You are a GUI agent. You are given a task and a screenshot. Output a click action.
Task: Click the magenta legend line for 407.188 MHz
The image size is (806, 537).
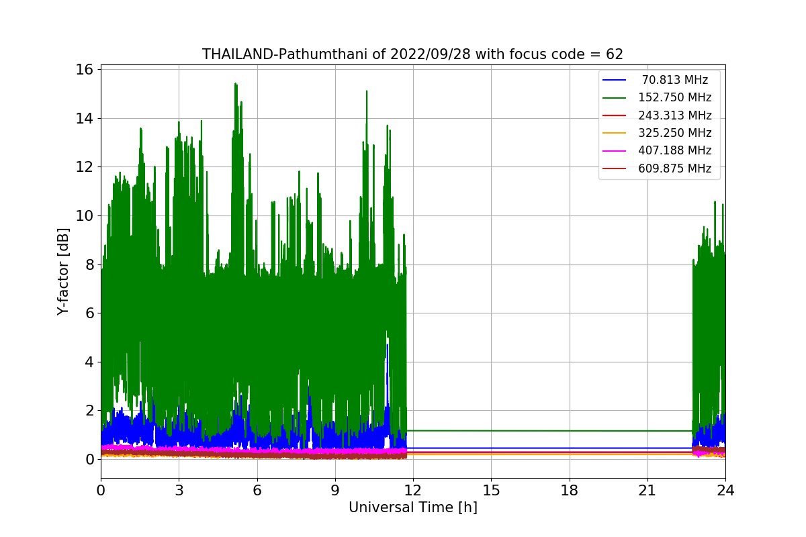615,151
